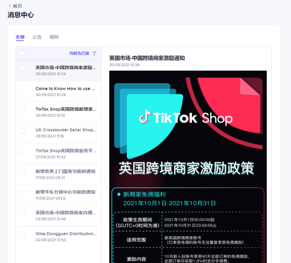291x263 pixels.
Task: Go back to 首页 via back arrow
Action: [x=10, y=6]
